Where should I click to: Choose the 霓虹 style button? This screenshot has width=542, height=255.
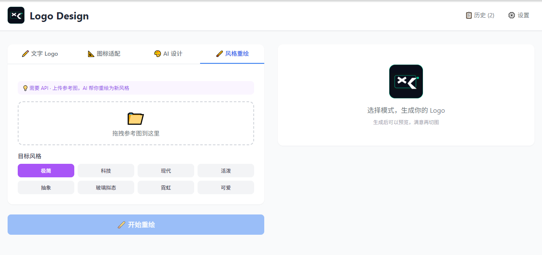[166, 187]
